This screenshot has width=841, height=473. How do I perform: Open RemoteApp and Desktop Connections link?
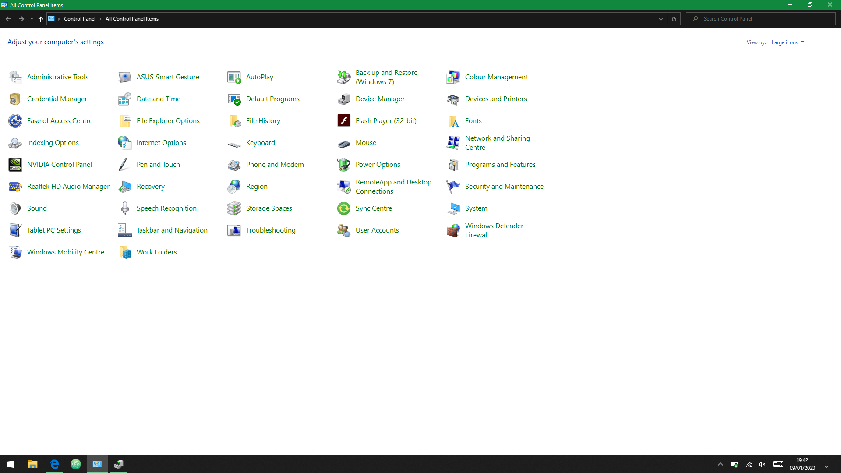[x=393, y=187]
